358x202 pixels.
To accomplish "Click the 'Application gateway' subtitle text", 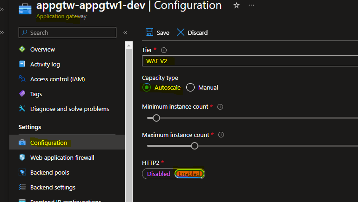I will tap(61, 16).
